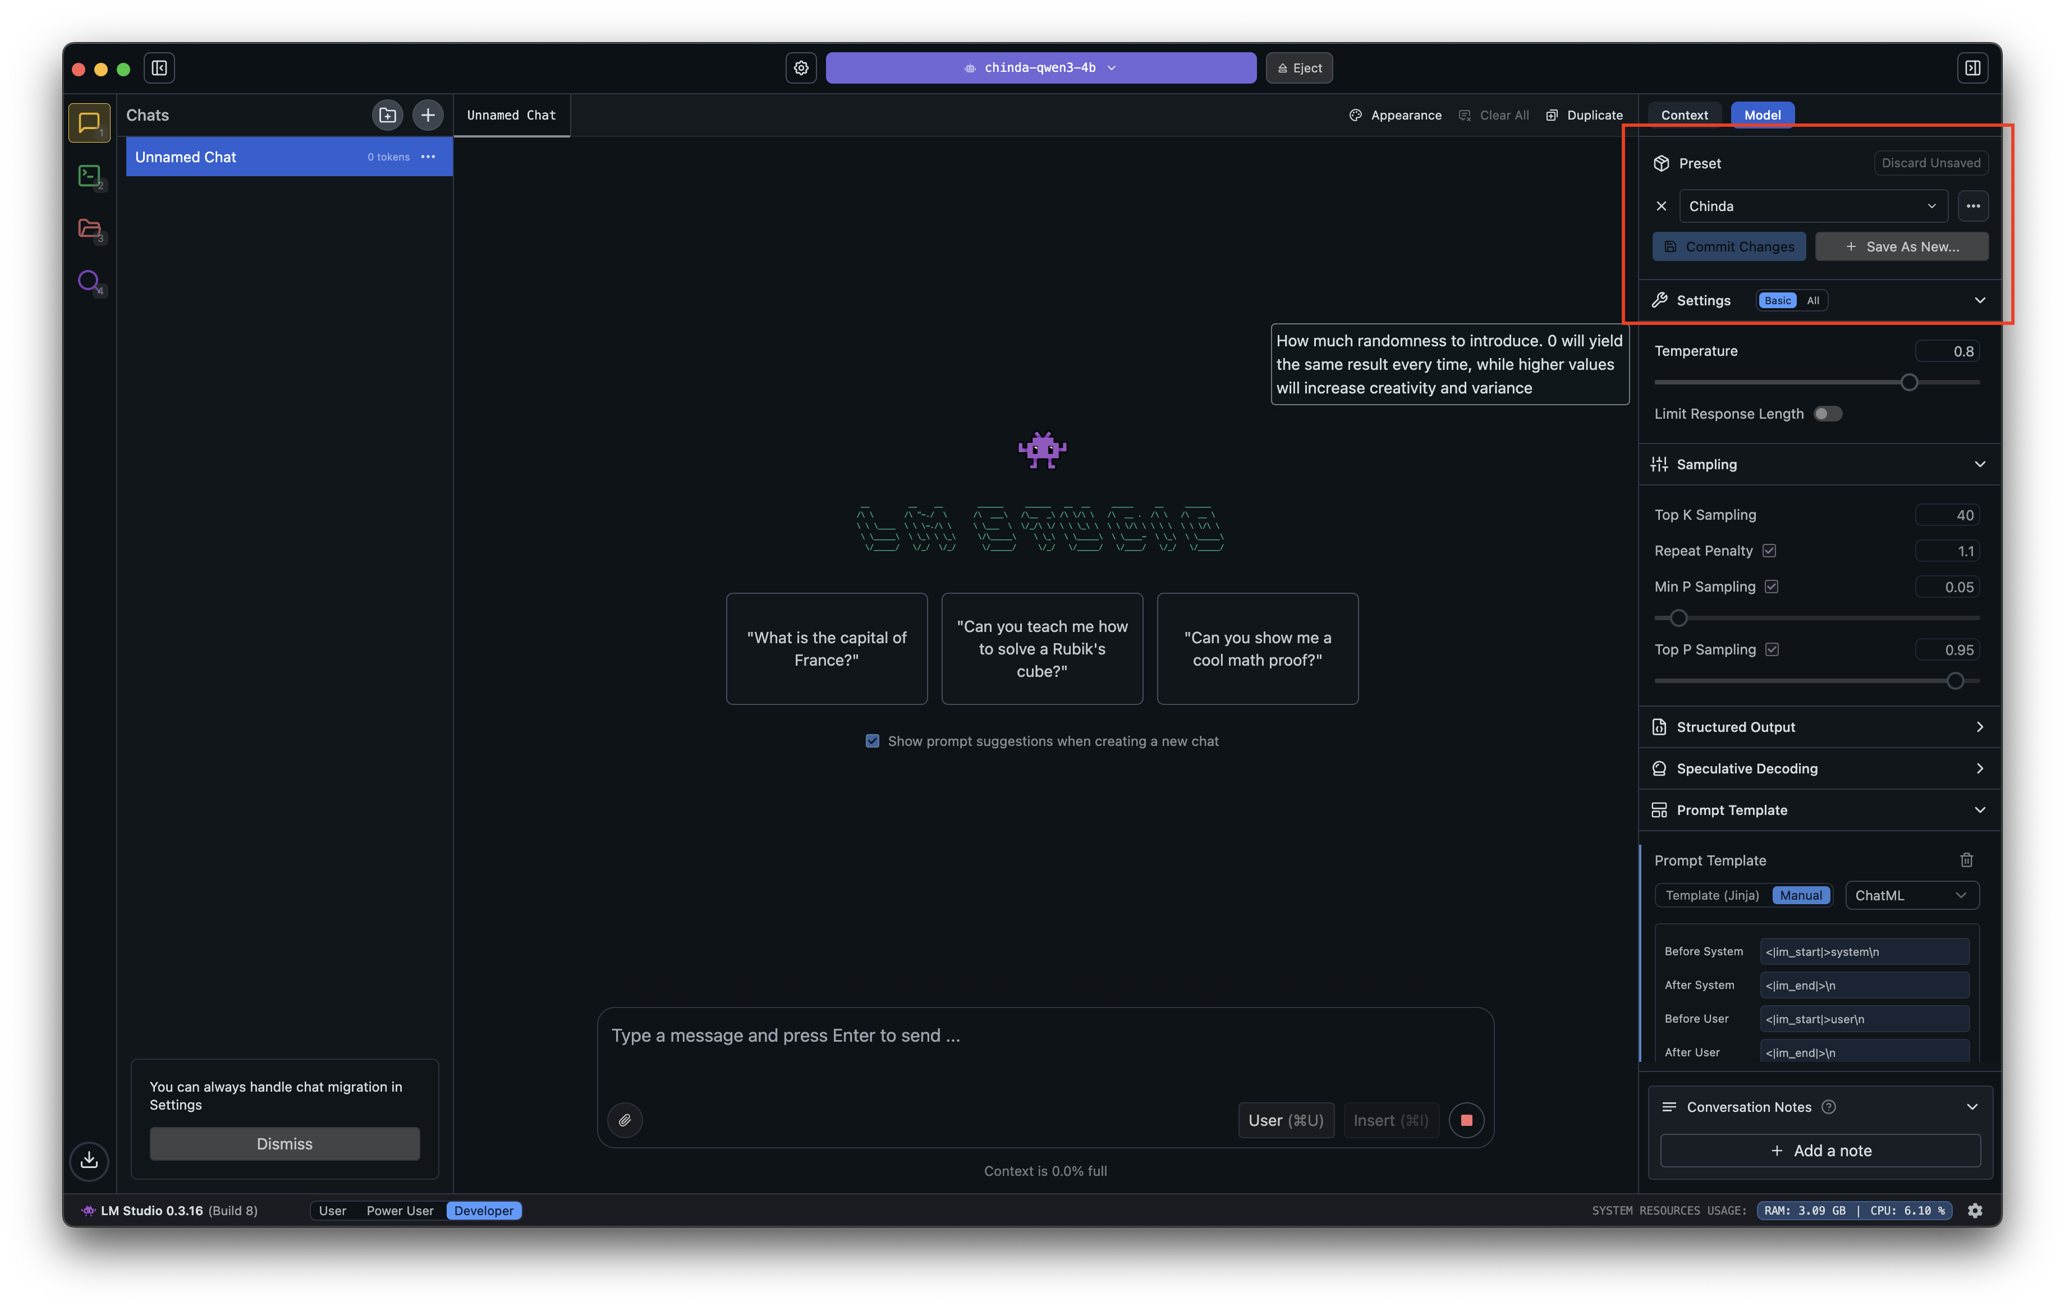Image resolution: width=2065 pixels, height=1310 pixels.
Task: Open the Chats panel icon in sidebar
Action: pos(89,122)
